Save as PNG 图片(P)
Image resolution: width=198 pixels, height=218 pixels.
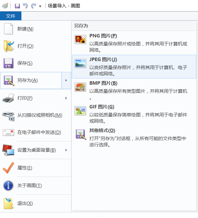coord(103,36)
